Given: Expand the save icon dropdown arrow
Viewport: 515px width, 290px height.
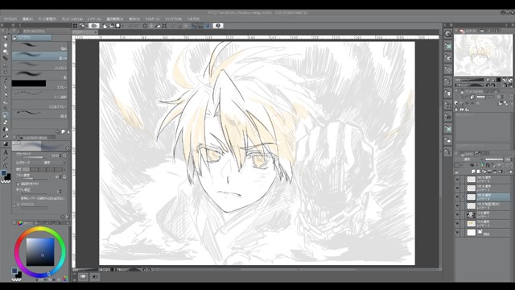Looking at the screenshot, I should click(123, 26).
